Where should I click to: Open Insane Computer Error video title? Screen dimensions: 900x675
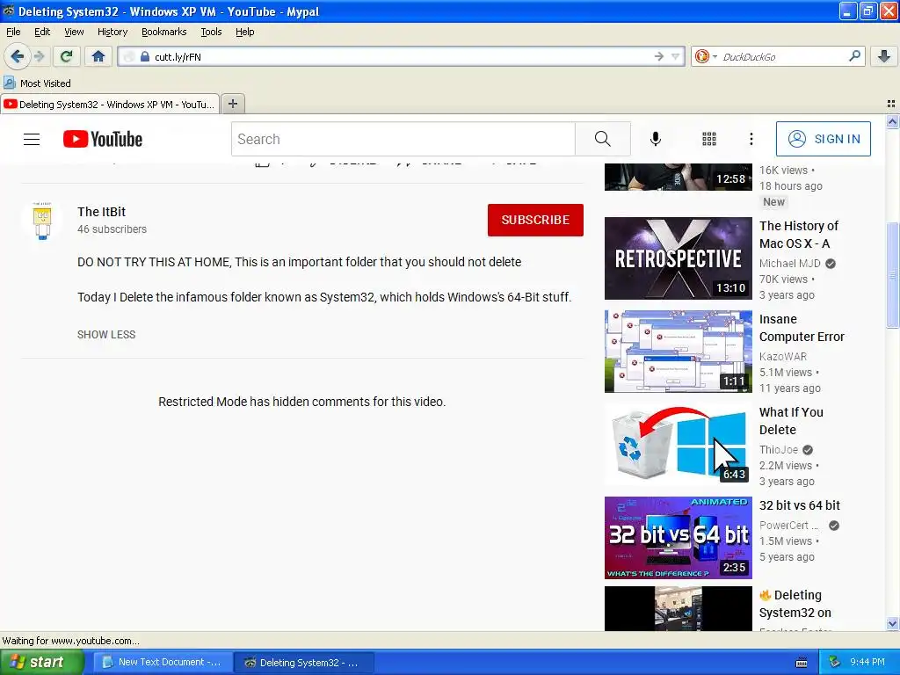(x=802, y=328)
